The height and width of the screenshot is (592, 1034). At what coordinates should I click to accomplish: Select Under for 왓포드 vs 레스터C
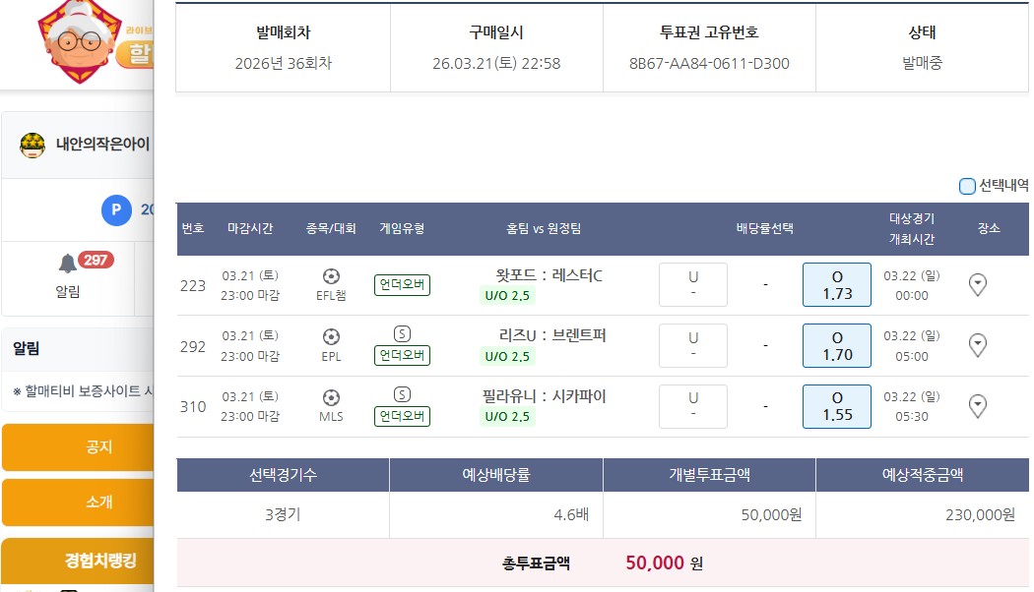coord(693,285)
